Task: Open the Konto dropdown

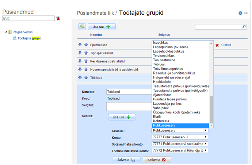Action: (180, 137)
